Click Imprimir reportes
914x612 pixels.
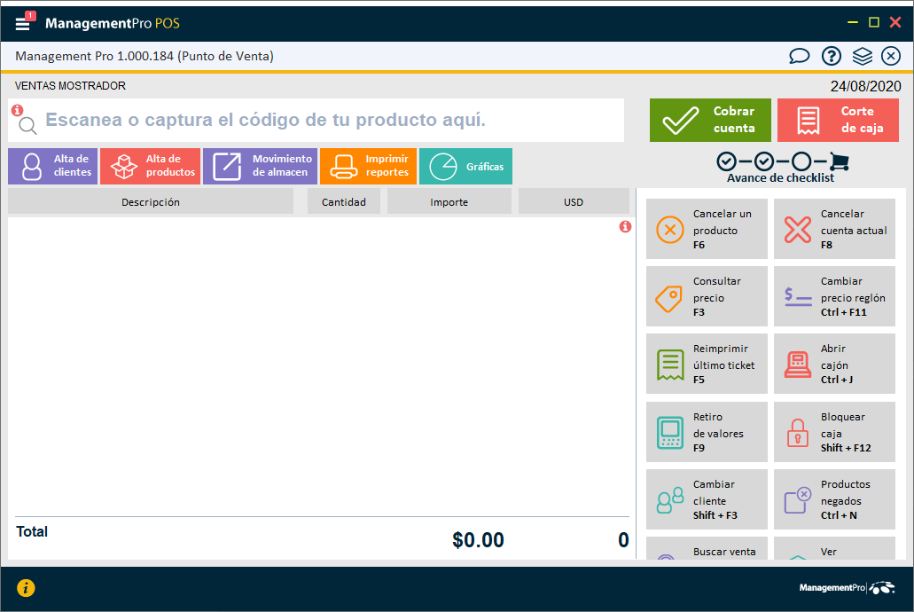(x=369, y=166)
